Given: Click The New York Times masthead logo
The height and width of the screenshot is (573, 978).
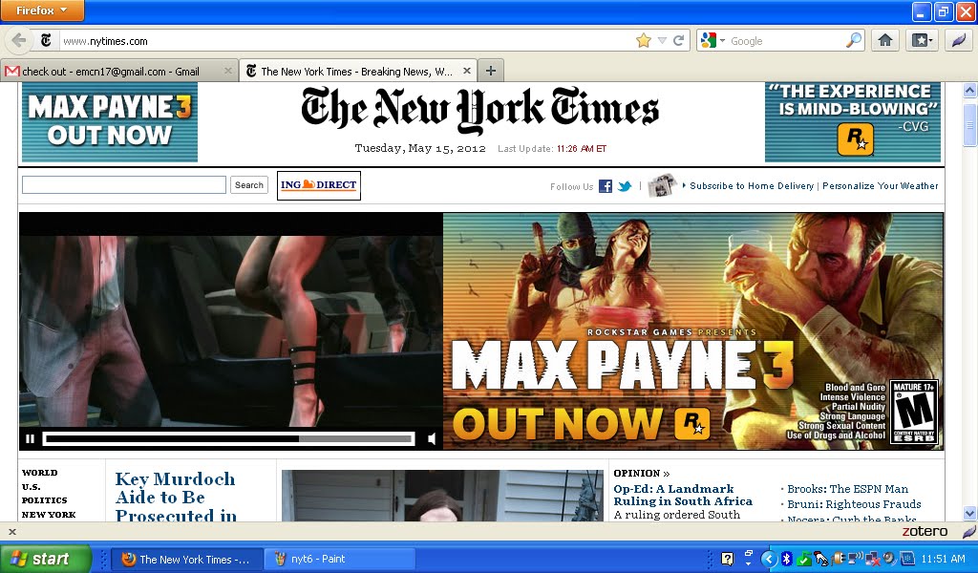Looking at the screenshot, I should pos(480,111).
